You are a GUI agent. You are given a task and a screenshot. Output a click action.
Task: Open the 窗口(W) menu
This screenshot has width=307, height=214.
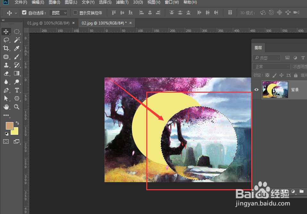172,2
